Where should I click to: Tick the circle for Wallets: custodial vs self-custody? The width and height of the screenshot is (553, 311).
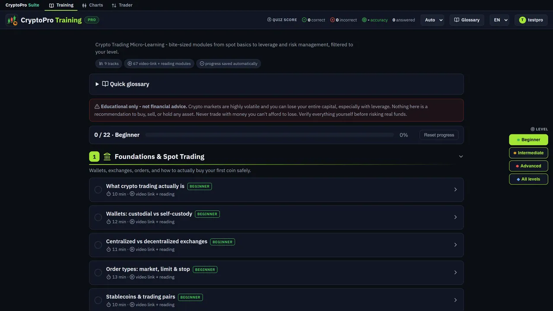click(x=98, y=217)
